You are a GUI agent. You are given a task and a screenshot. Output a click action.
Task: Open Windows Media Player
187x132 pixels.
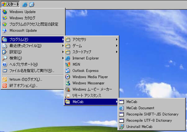[90, 77]
